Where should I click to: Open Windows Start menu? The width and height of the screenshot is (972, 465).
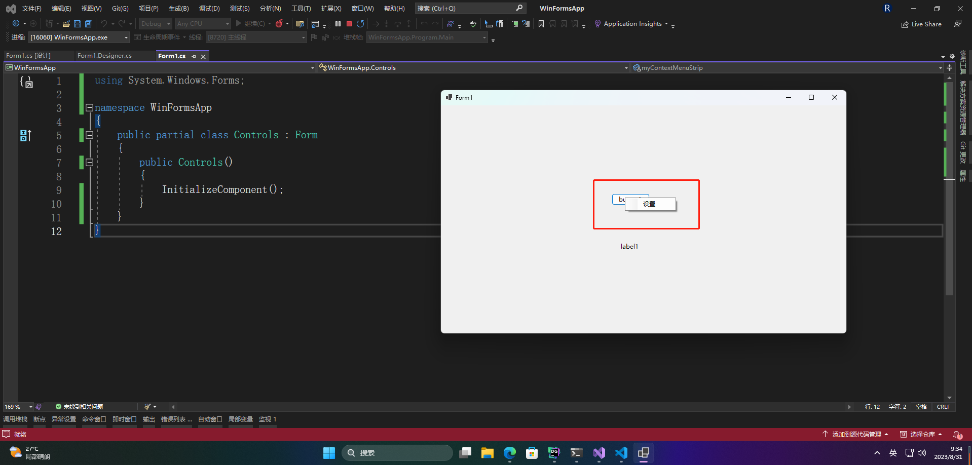(x=329, y=453)
